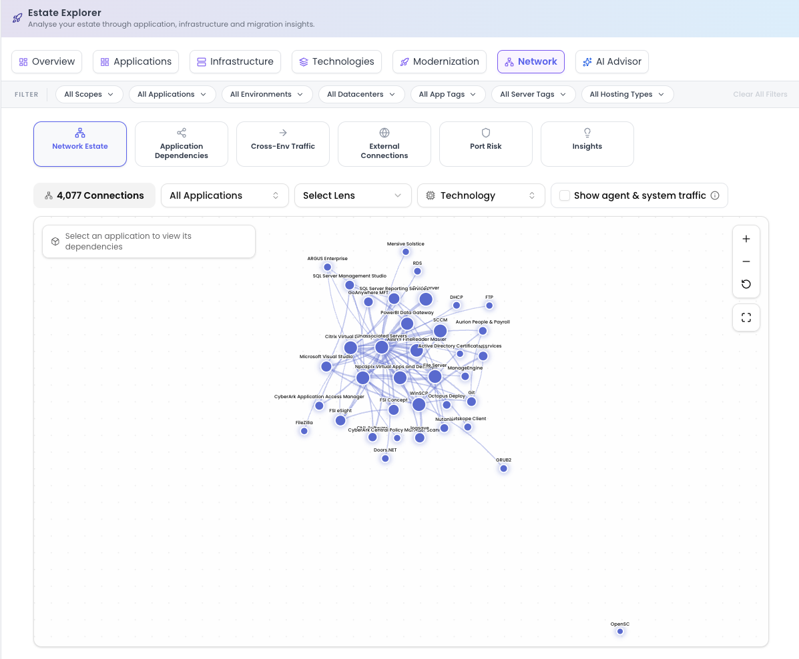Select the FSI Concept node

click(393, 410)
